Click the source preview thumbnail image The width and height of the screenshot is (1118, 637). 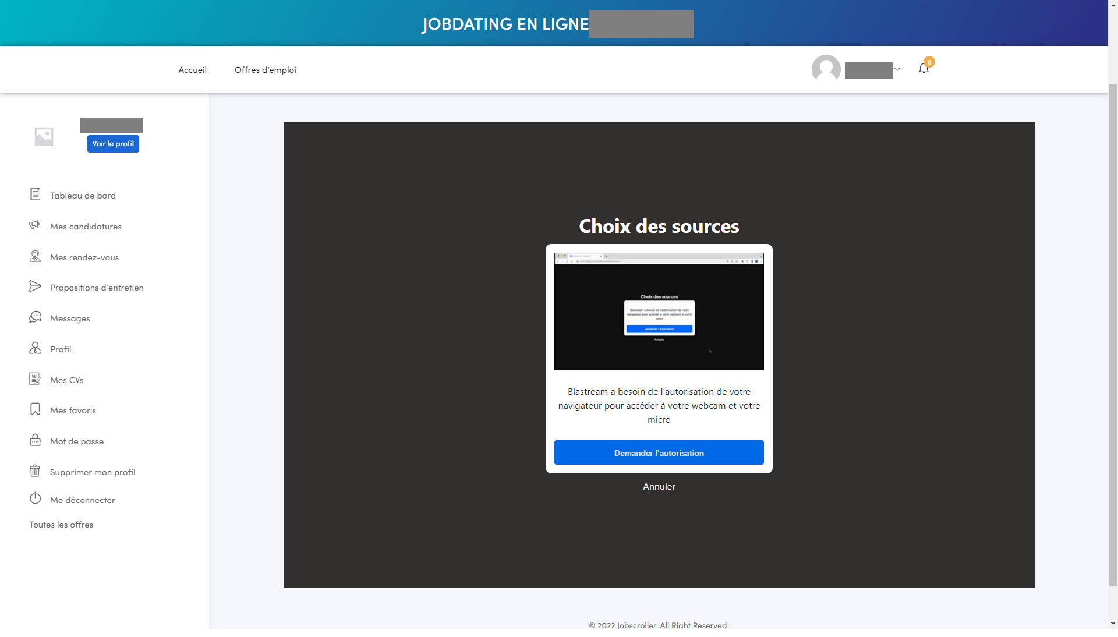pos(659,312)
